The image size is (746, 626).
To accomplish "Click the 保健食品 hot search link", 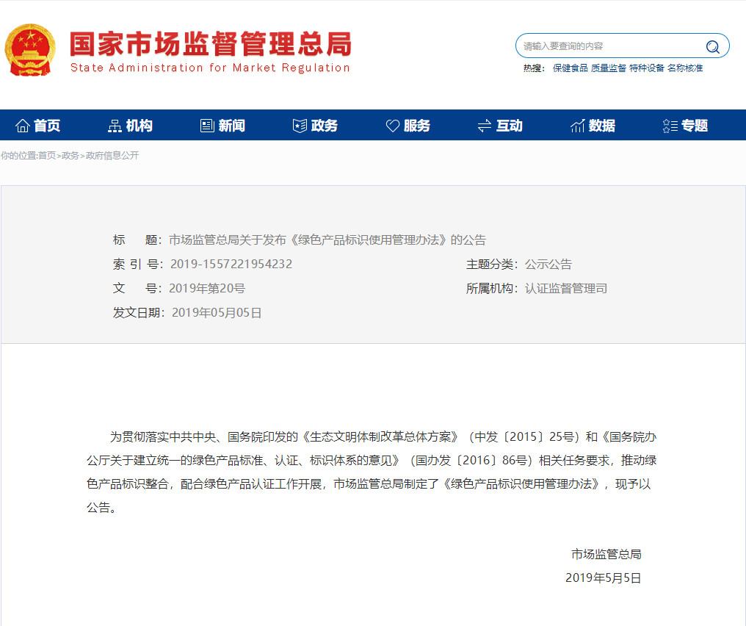I will point(571,68).
